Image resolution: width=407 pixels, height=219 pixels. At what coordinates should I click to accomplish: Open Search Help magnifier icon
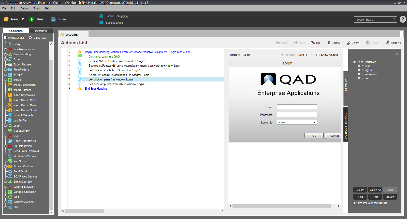pyautogui.click(x=394, y=20)
